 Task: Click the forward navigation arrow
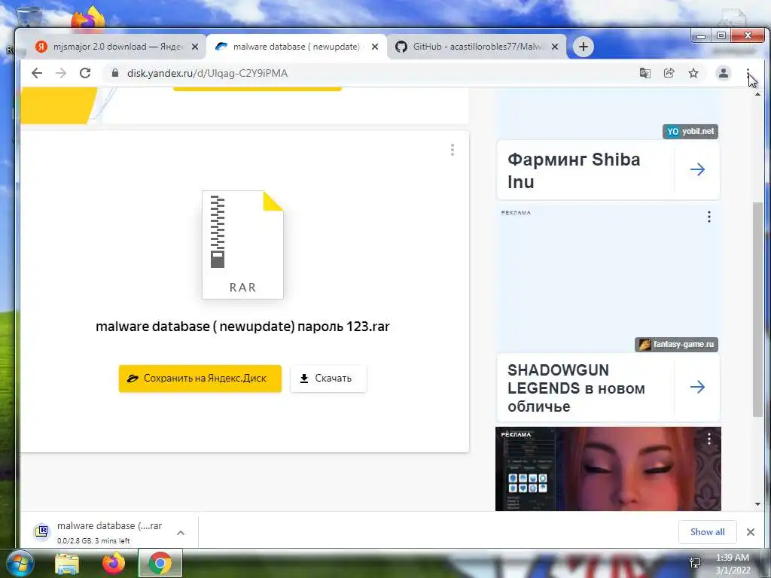click(x=61, y=73)
